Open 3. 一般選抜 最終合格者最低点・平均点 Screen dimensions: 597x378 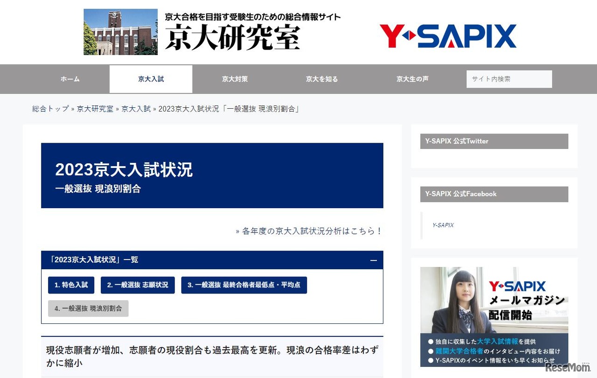(243, 285)
